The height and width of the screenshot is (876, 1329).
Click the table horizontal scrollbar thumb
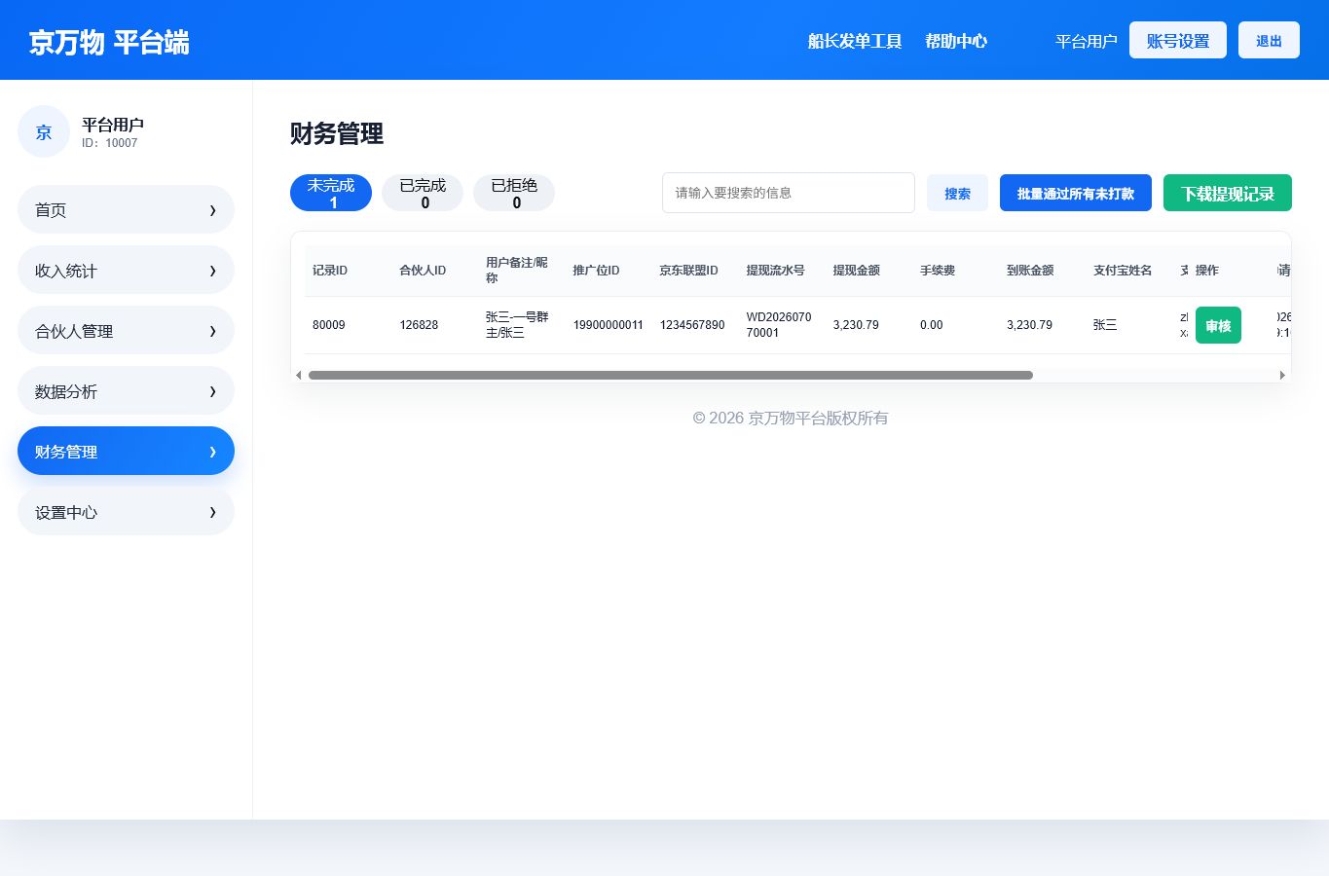point(671,375)
